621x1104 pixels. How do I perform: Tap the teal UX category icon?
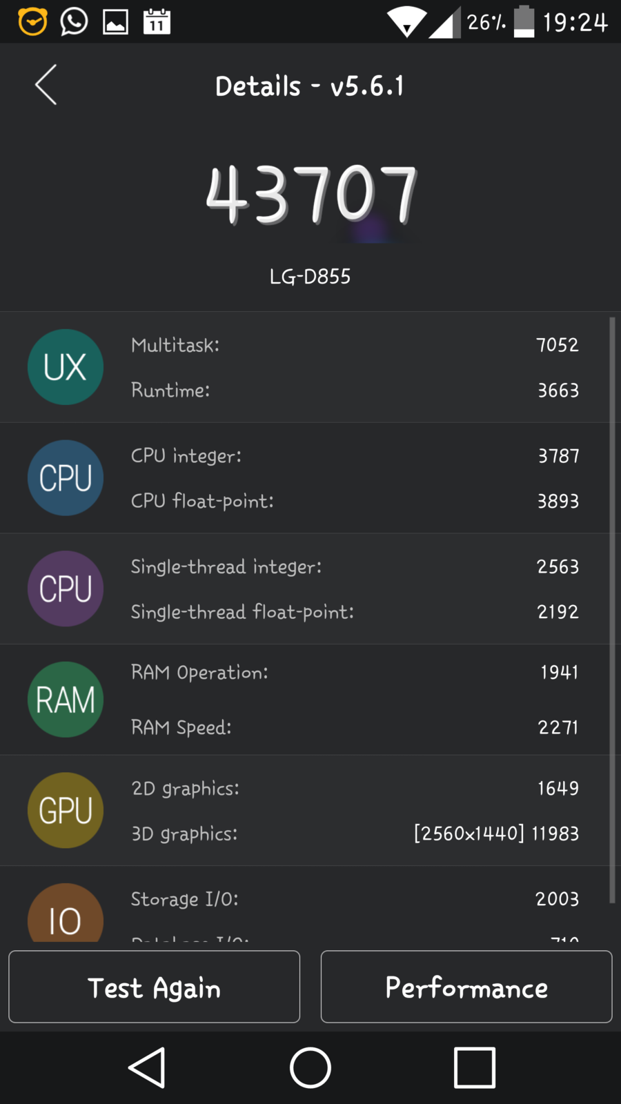point(66,367)
